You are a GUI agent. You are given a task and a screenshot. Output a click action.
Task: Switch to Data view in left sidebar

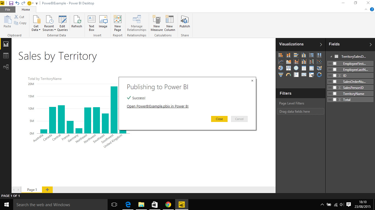pos(6,56)
